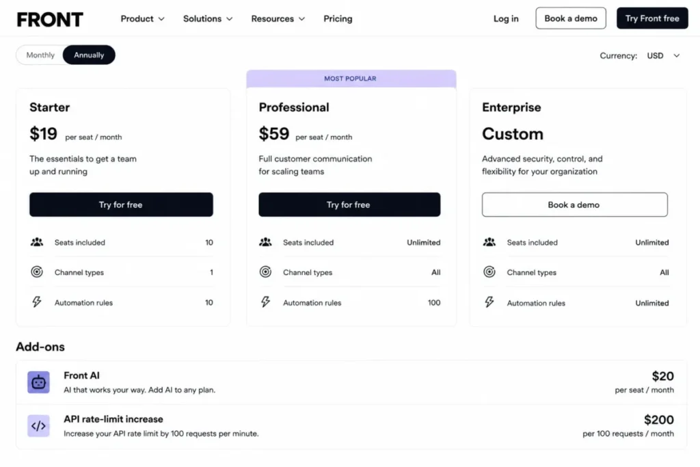Click 'AI that works your way' description

click(139, 390)
